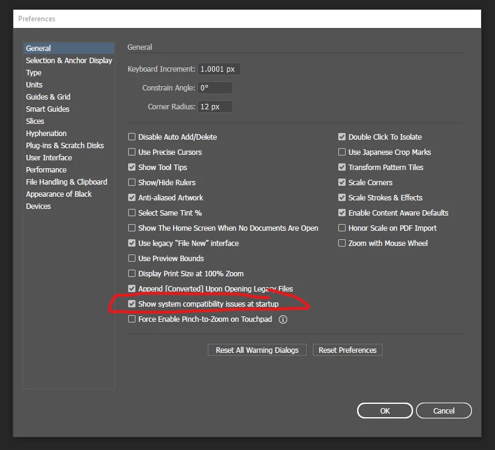
Task: Toggle Show/Hide Rulers checkbox
Action: click(132, 182)
